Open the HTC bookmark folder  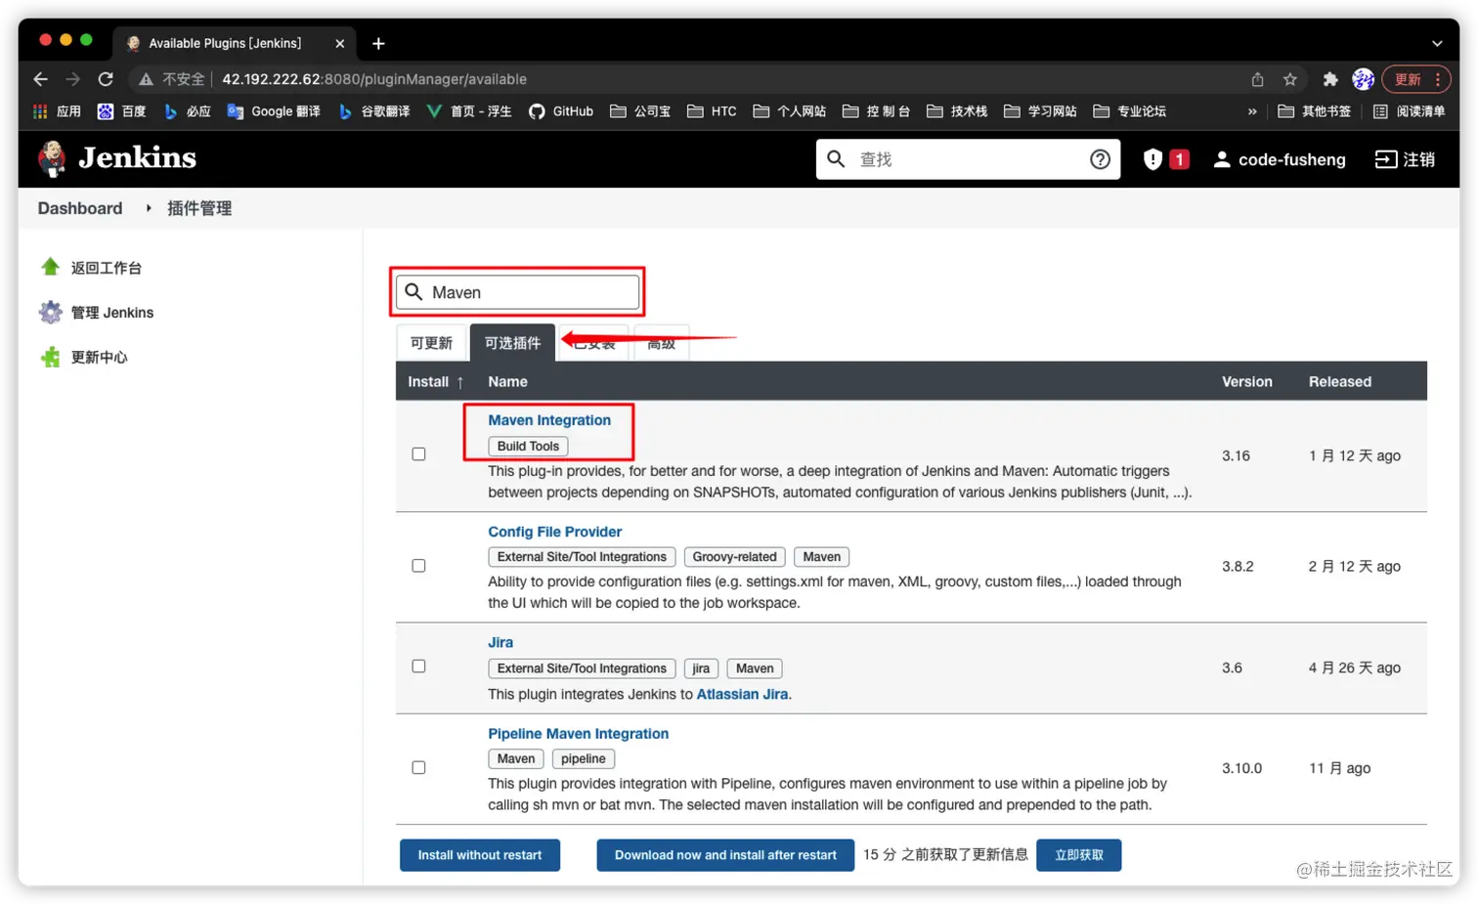(712, 111)
